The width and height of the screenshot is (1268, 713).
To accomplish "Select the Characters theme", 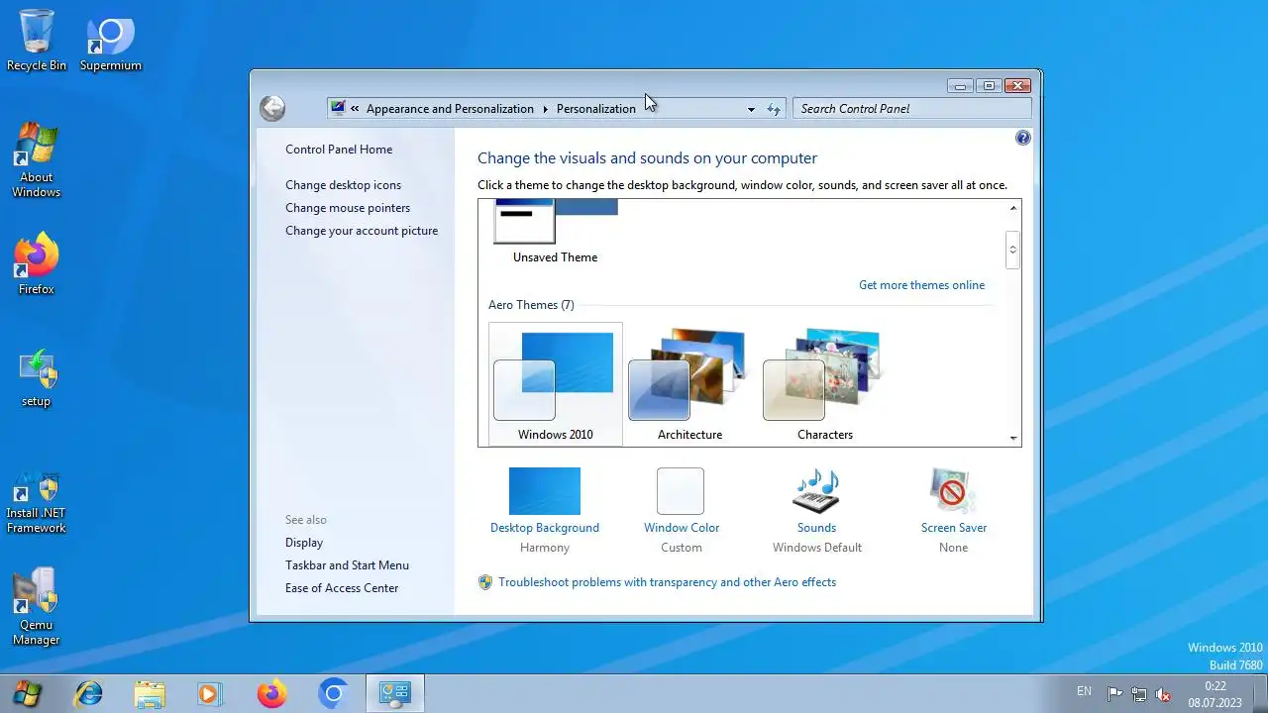I will click(x=824, y=384).
